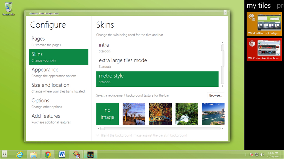Click the texture strip scroll left arrow

[98, 129]
